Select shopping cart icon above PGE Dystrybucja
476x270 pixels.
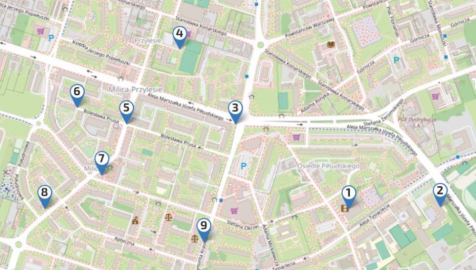(435, 96)
